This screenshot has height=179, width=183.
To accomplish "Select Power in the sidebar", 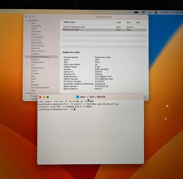I will (x=34, y=71).
